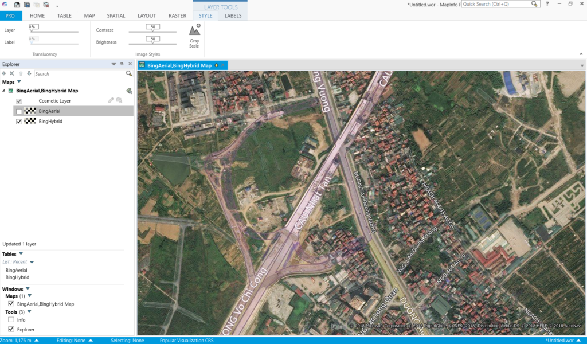Image resolution: width=587 pixels, height=344 pixels.
Task: Uncheck BingAerial,BingHybrid Map in Windows list
Action: [11, 303]
